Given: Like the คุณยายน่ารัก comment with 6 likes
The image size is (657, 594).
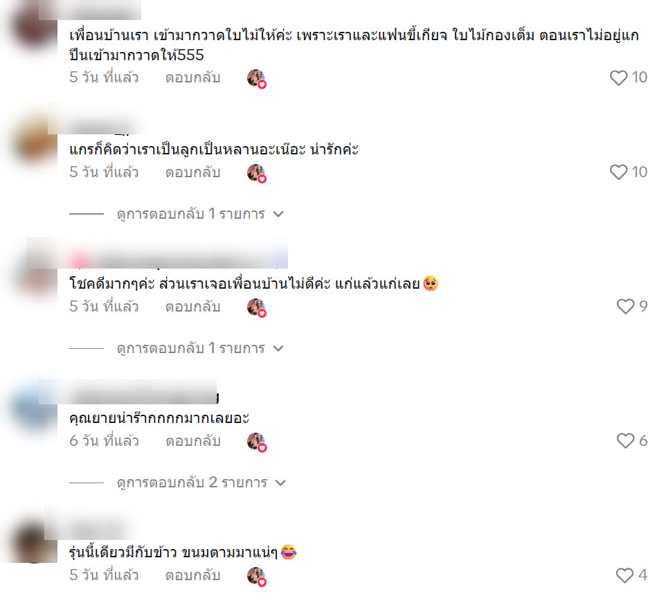Looking at the screenshot, I should 626,441.
